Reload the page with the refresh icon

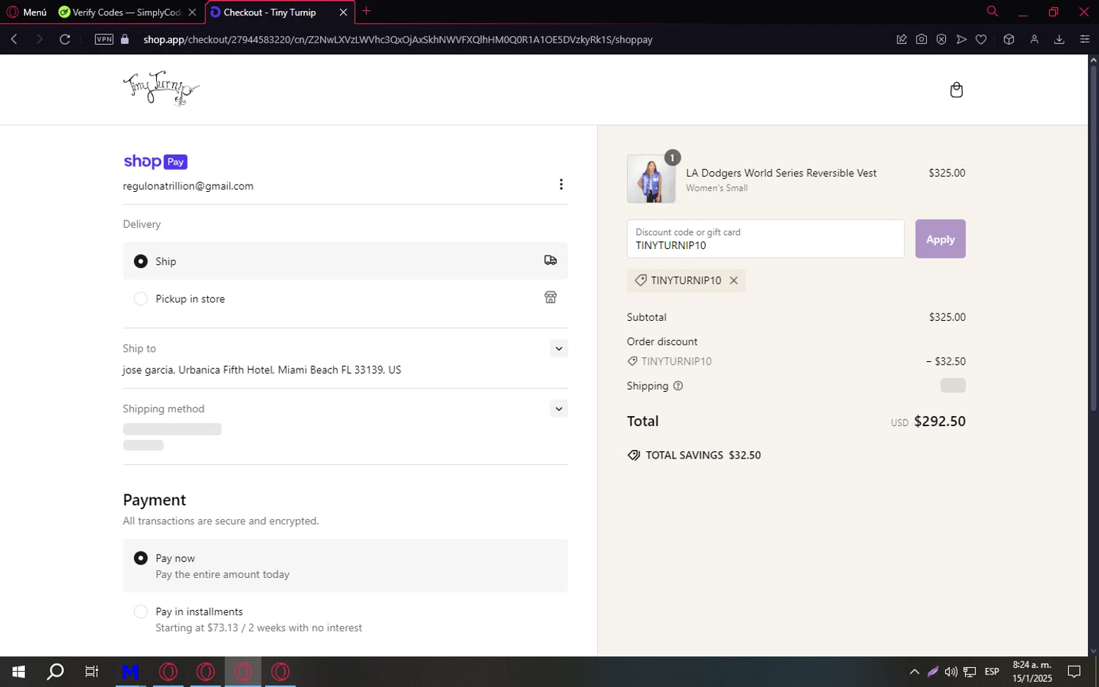(x=64, y=40)
